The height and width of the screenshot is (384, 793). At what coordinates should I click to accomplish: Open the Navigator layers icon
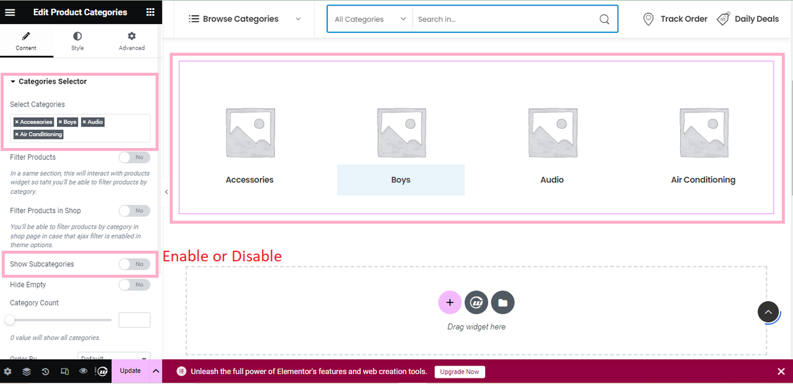[x=27, y=371]
